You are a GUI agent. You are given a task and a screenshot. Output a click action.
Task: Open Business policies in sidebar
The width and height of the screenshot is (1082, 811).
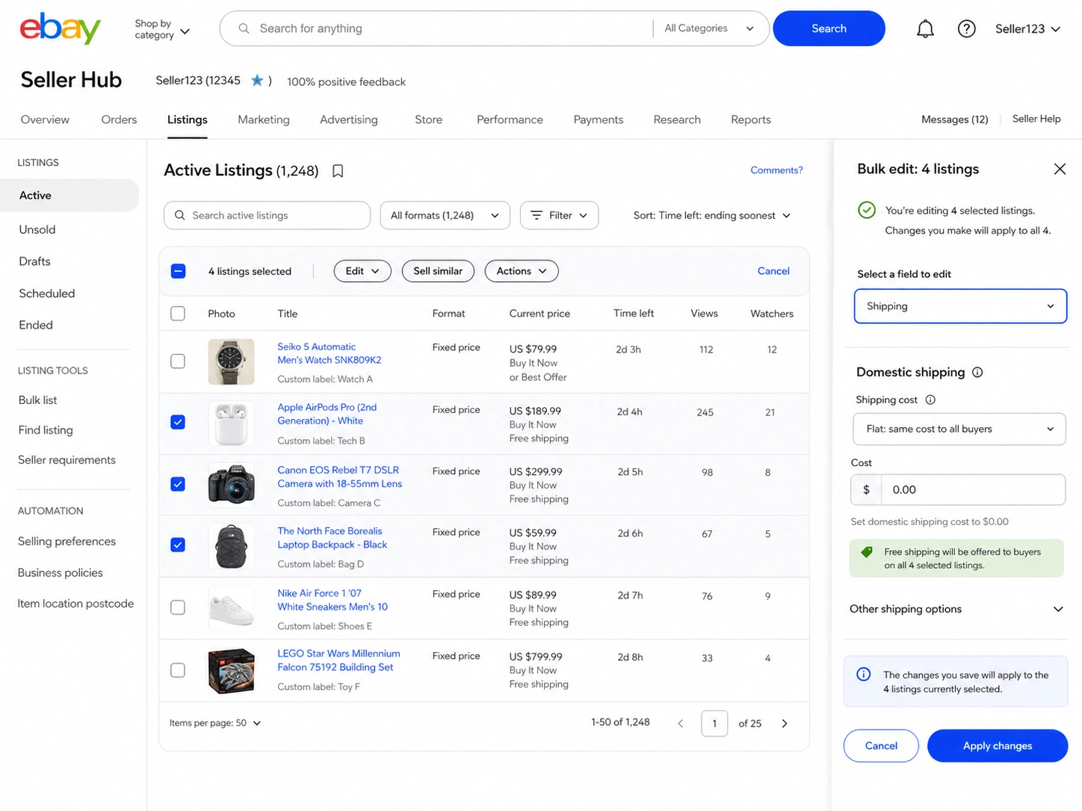61,573
